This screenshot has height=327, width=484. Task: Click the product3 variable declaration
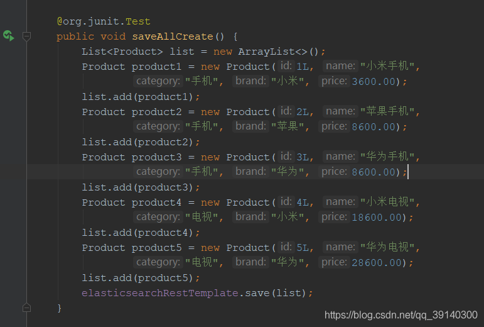156,157
